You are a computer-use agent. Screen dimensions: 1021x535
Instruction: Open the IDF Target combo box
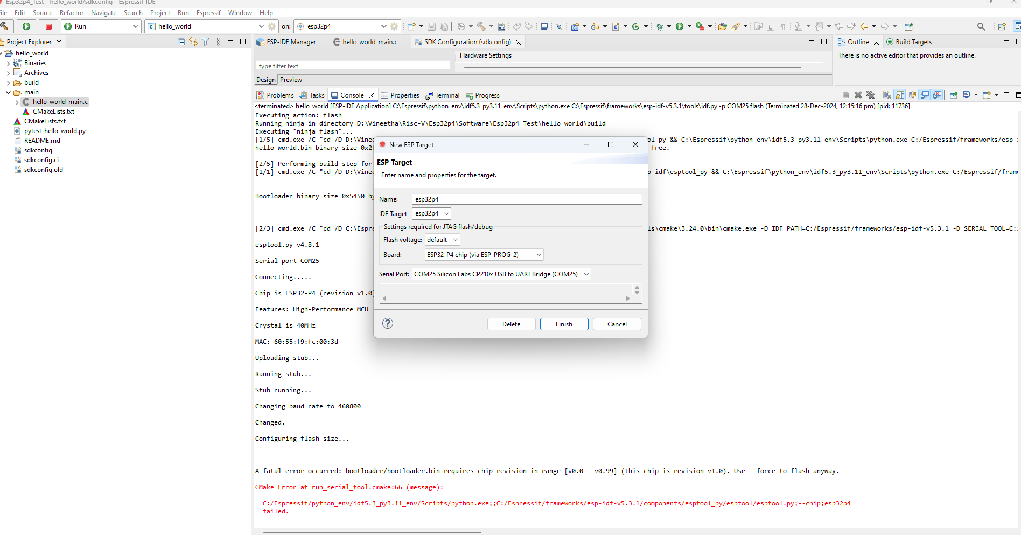click(431, 213)
